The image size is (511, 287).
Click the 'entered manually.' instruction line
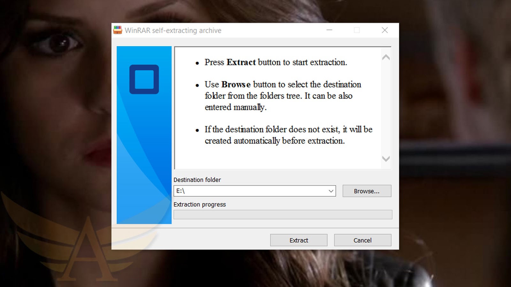click(236, 107)
